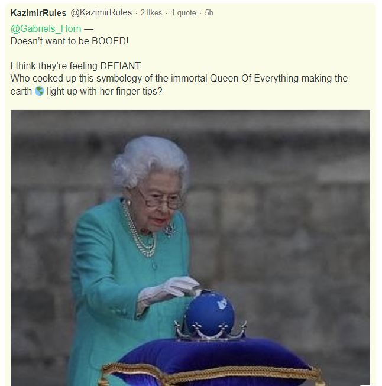This screenshot has height=386, width=382.
Task: Click the 'I think they're feeling DEFIANT' line
Action: (x=76, y=66)
